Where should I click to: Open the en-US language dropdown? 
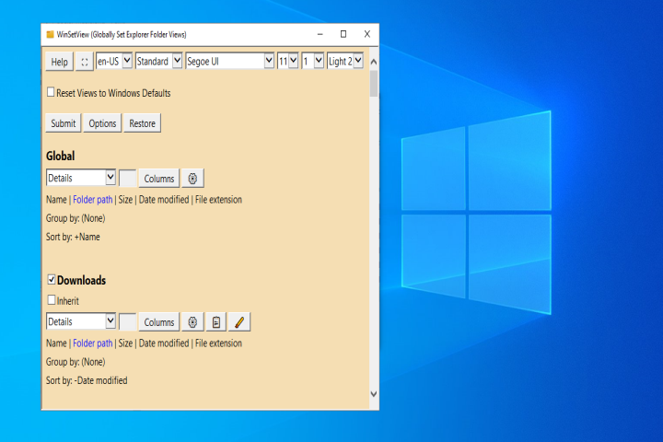click(x=114, y=61)
